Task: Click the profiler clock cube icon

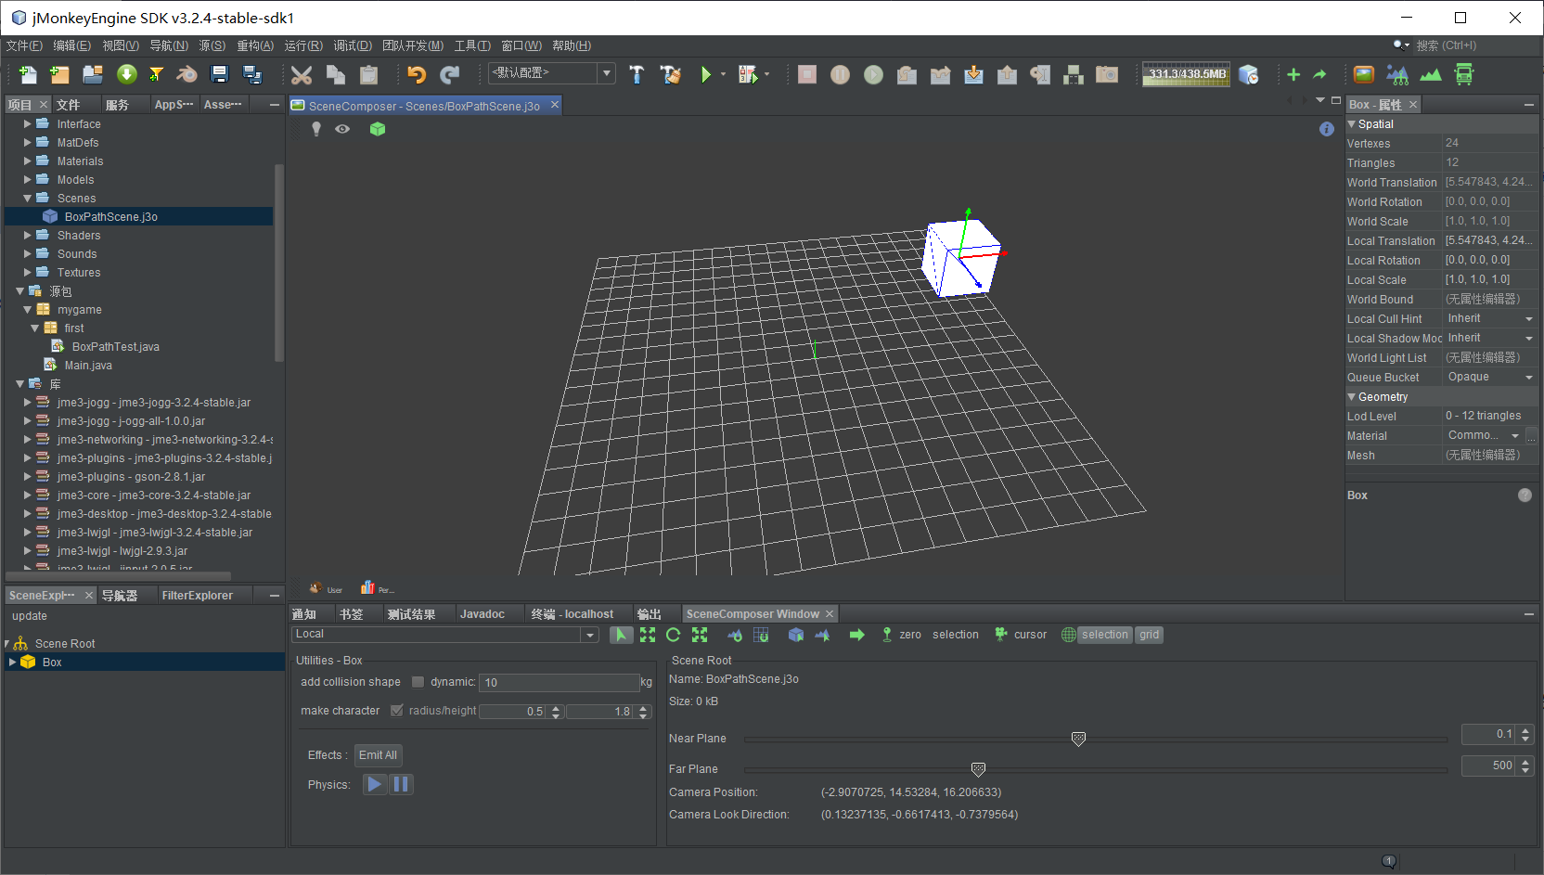Action: (x=1249, y=74)
